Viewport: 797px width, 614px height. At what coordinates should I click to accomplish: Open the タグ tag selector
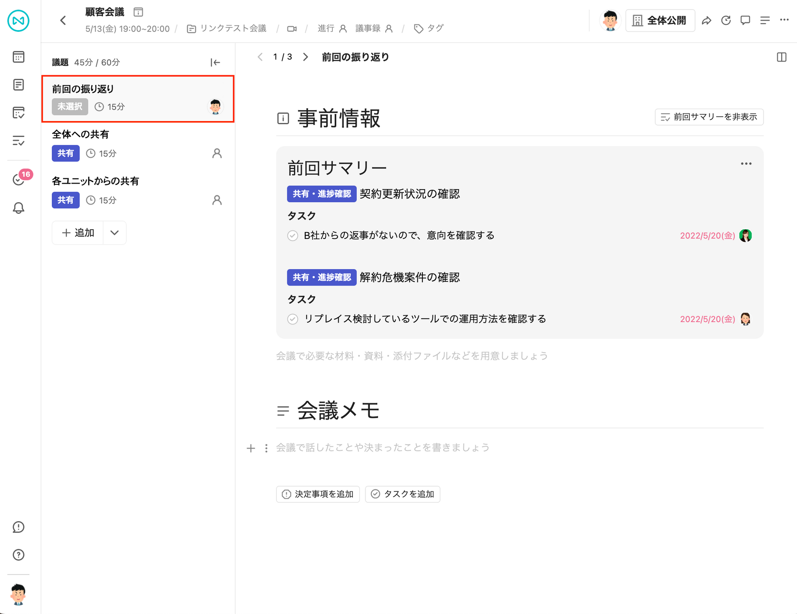429,29
